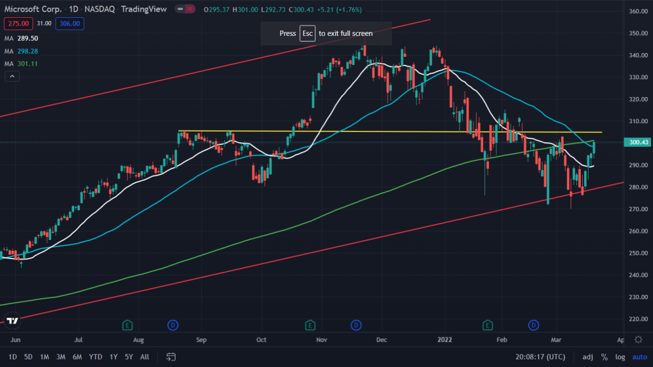Toggle adjusted data with adj button
Image resolution: width=653 pixels, height=367 pixels.
(x=588, y=356)
